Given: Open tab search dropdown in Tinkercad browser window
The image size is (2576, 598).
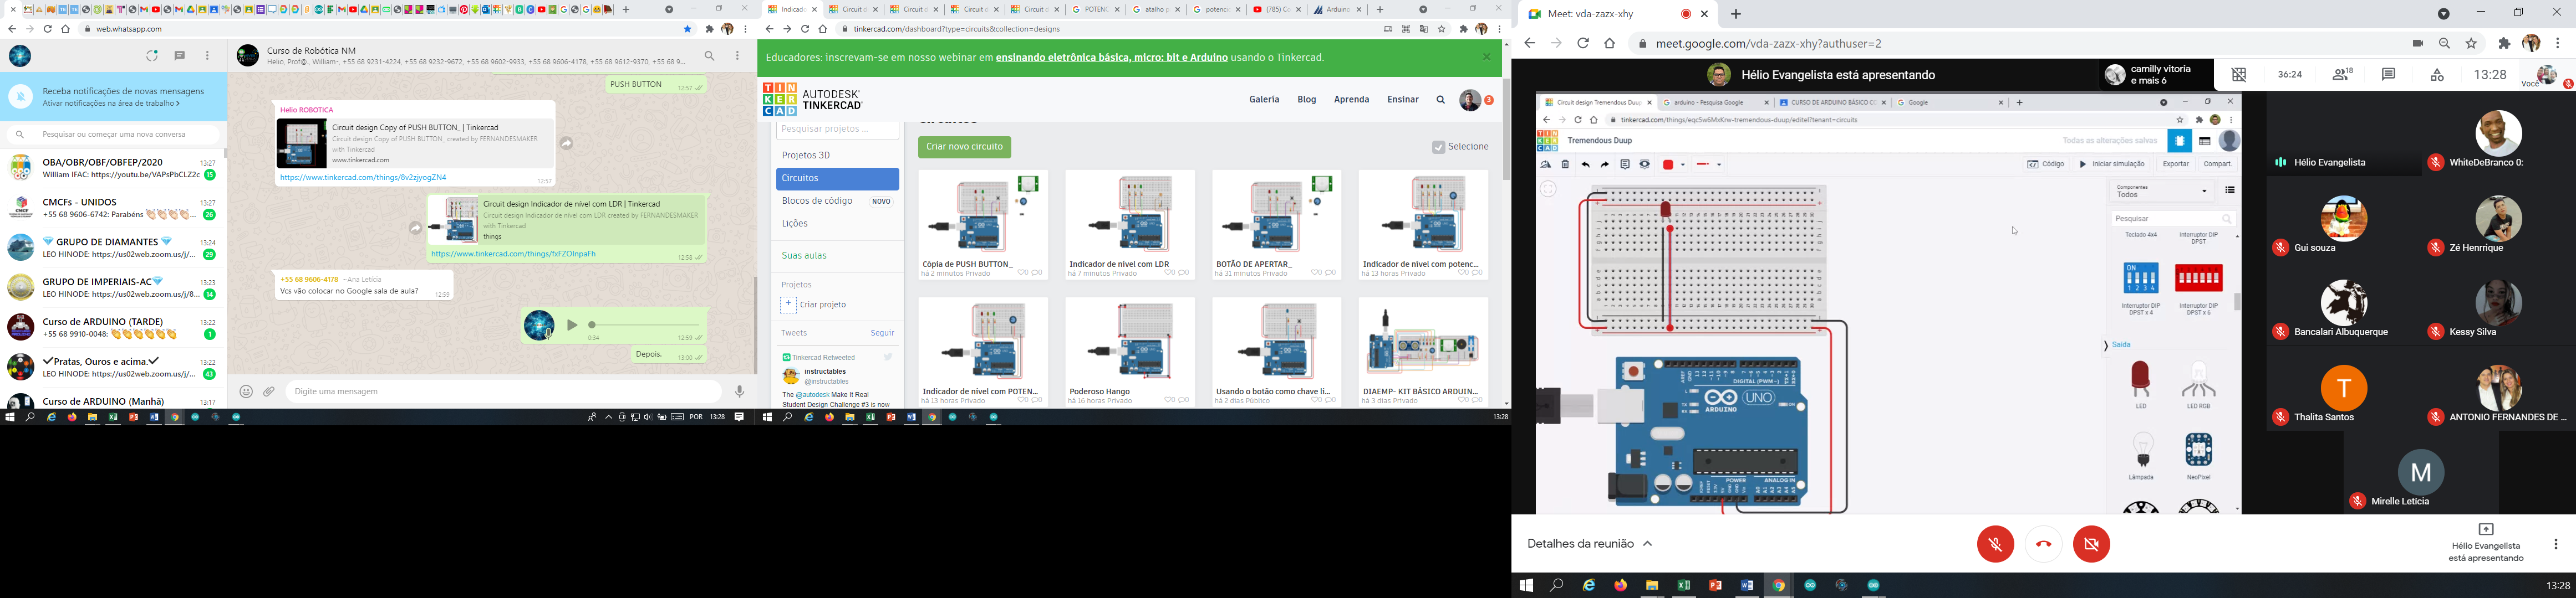Looking at the screenshot, I should [1423, 10].
